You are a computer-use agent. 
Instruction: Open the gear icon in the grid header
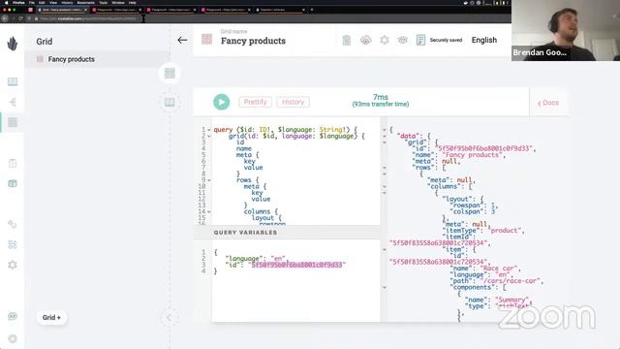(x=385, y=40)
